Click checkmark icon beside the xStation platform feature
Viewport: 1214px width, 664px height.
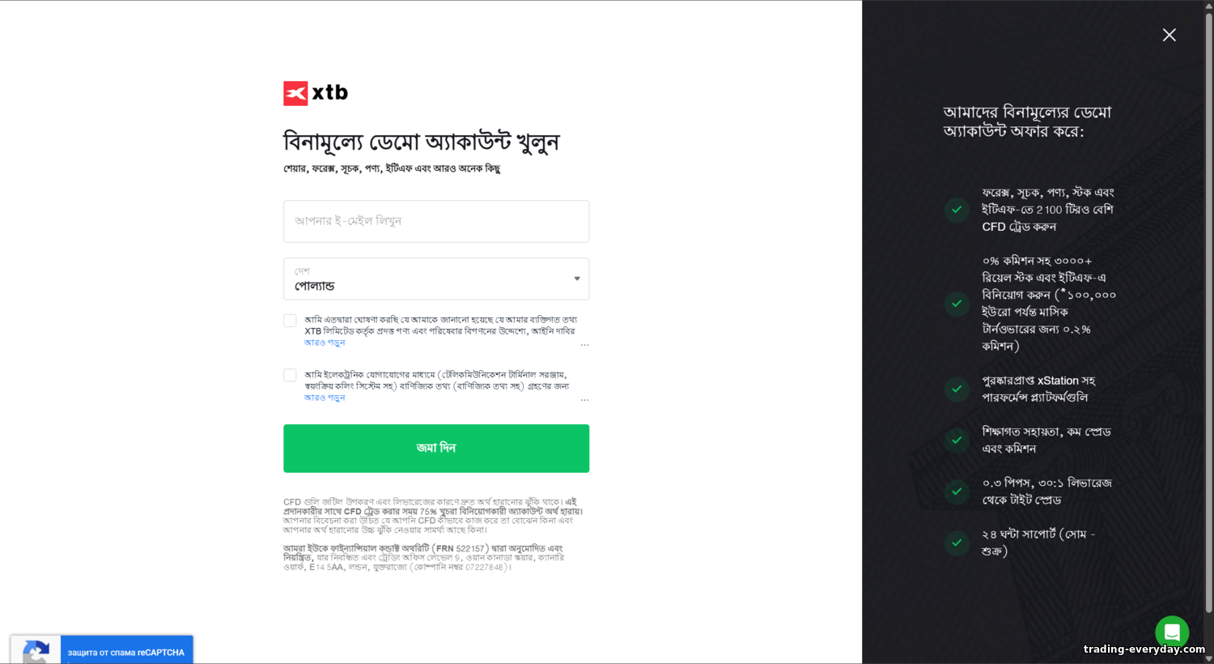click(x=957, y=389)
